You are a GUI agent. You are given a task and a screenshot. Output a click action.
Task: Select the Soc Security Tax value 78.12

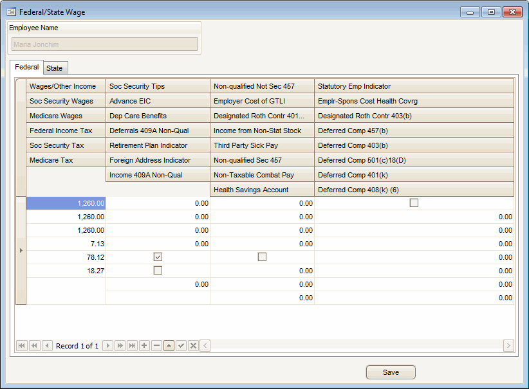click(66, 257)
